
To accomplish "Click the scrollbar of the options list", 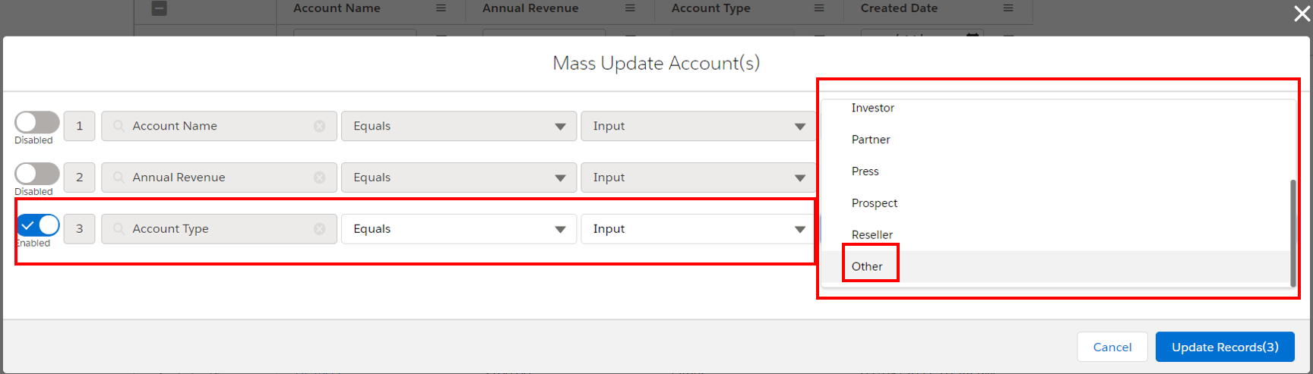I will [1292, 232].
